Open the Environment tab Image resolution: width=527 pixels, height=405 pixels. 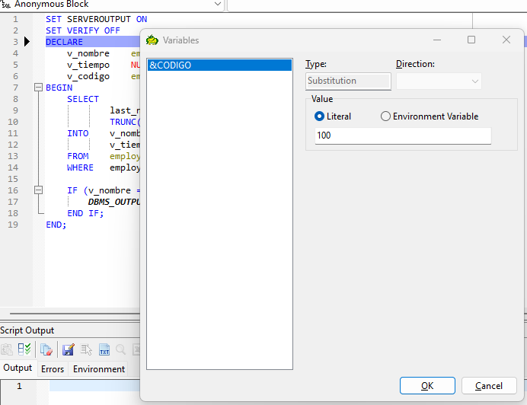point(98,369)
